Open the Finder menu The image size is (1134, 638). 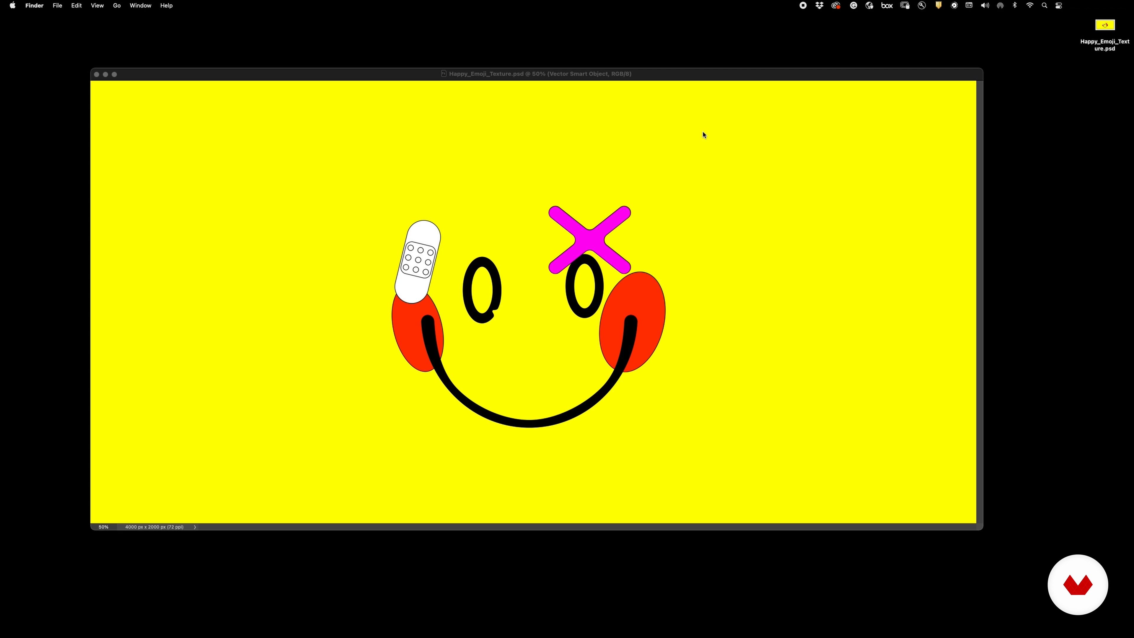pos(34,6)
